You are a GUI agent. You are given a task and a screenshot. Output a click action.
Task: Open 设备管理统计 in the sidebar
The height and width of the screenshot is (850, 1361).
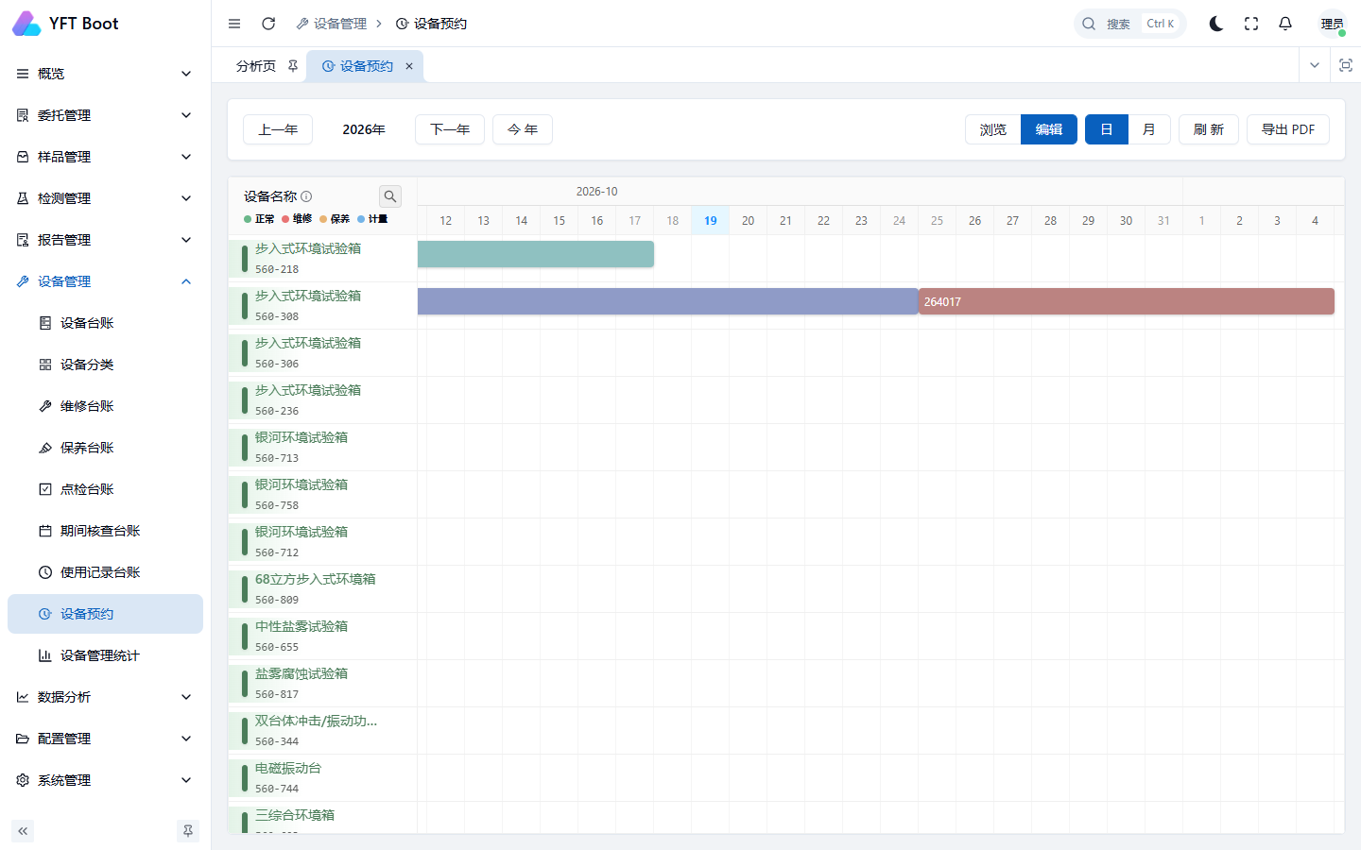(x=105, y=655)
